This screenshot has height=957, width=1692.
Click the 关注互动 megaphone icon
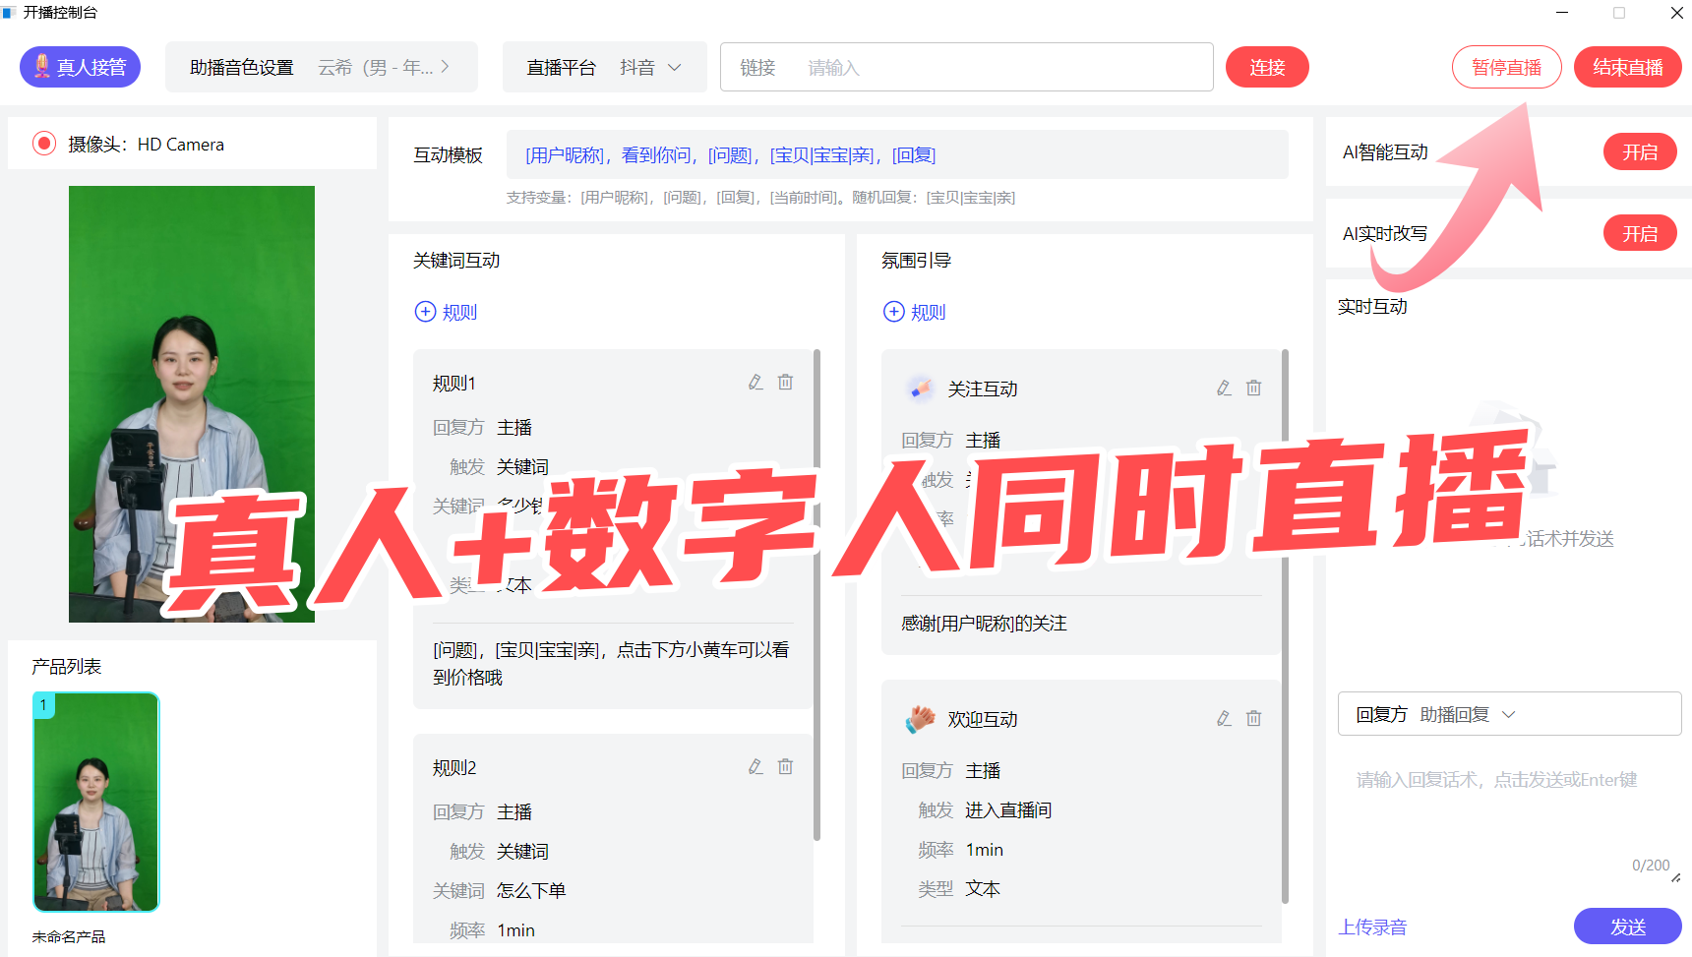pos(920,389)
